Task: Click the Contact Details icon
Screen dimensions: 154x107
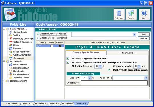Action: pyautogui.click(x=11, y=32)
